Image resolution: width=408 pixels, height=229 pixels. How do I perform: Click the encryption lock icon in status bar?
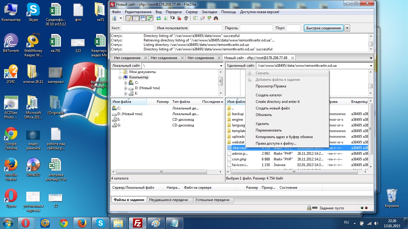coord(309,208)
